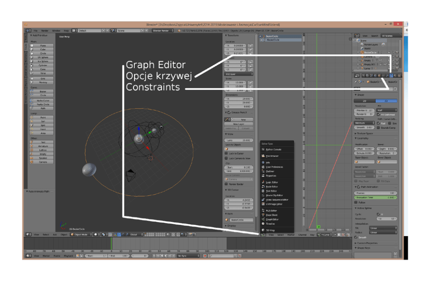The width and height of the screenshot is (428, 303).
Task: Click the Evaluation Time field
Action: tap(375, 197)
